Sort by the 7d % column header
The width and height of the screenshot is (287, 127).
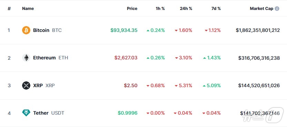pyautogui.click(x=216, y=9)
